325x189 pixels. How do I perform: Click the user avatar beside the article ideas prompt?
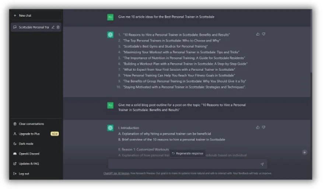pyautogui.click(x=110, y=17)
